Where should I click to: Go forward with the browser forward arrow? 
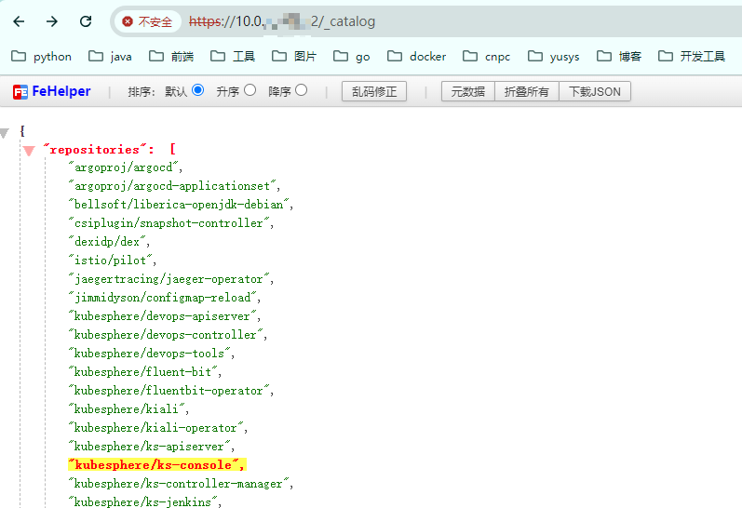[x=52, y=21]
